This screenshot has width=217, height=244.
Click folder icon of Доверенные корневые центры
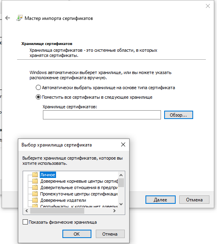click(35, 181)
